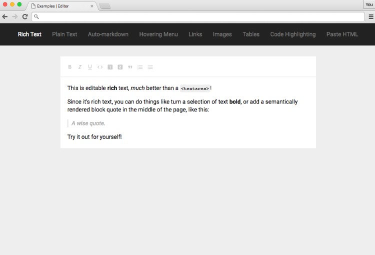Apply heading two block style
This screenshot has height=255, width=375.
click(120, 67)
